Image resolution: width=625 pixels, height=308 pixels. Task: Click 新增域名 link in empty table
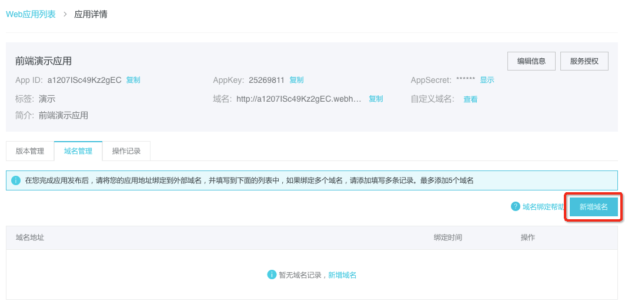tap(342, 275)
